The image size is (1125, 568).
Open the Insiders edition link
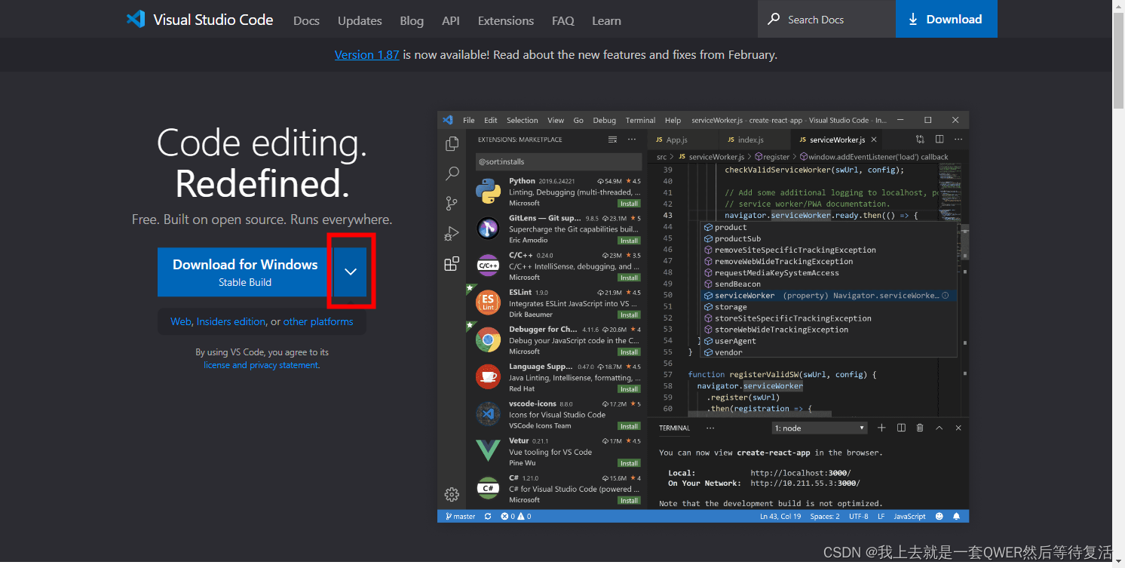[231, 321]
